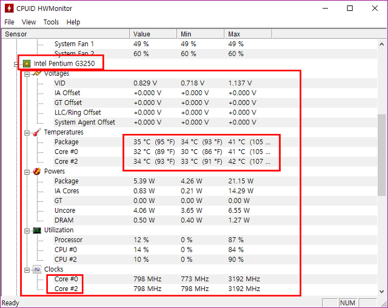This screenshot has height=308, width=388.
Task: Select the Intel Pentium G3250 label
Action: pos(64,64)
